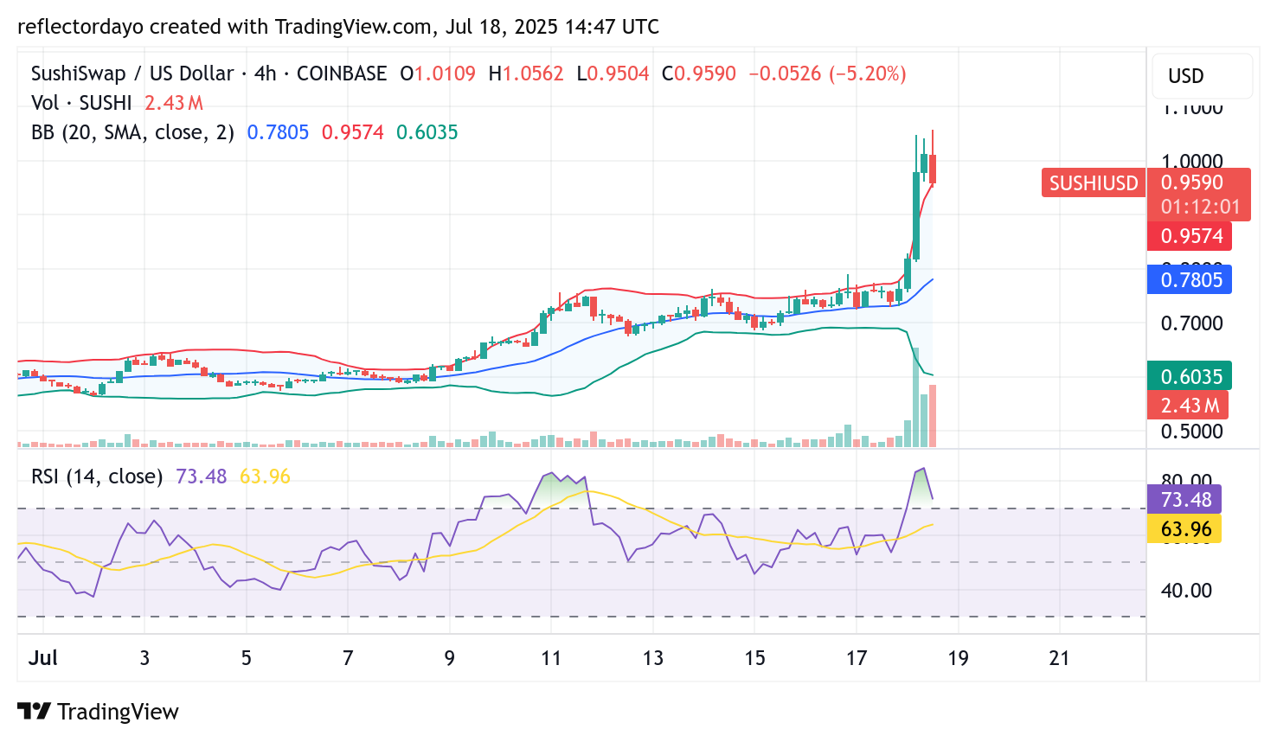Click the SUSHIUSD price label tag
Image resolution: width=1277 pixels, height=742 pixels.
click(x=1094, y=183)
